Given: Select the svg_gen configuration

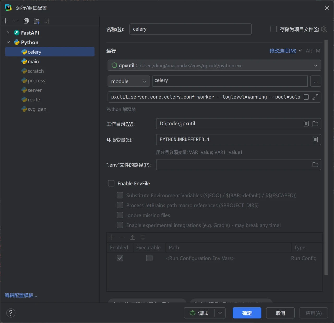Looking at the screenshot, I should (37, 109).
